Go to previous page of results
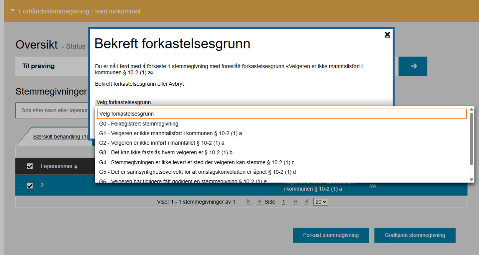 (259, 202)
